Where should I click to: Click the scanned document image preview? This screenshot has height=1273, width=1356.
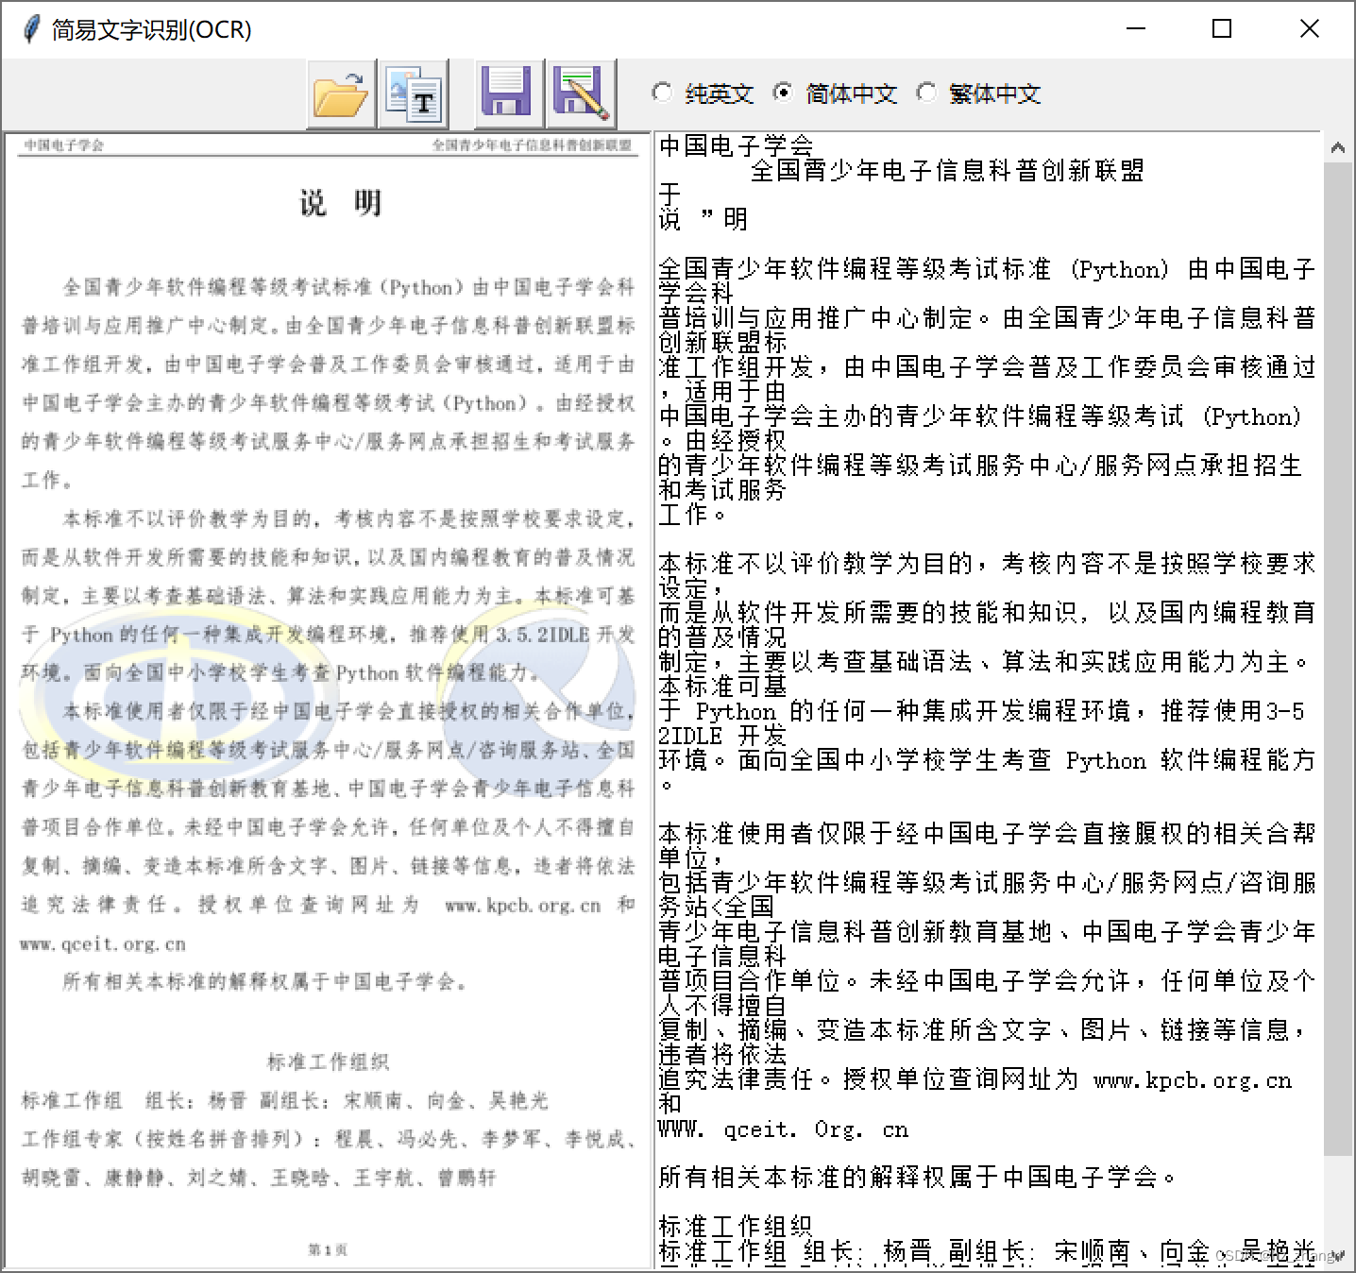tap(327, 701)
